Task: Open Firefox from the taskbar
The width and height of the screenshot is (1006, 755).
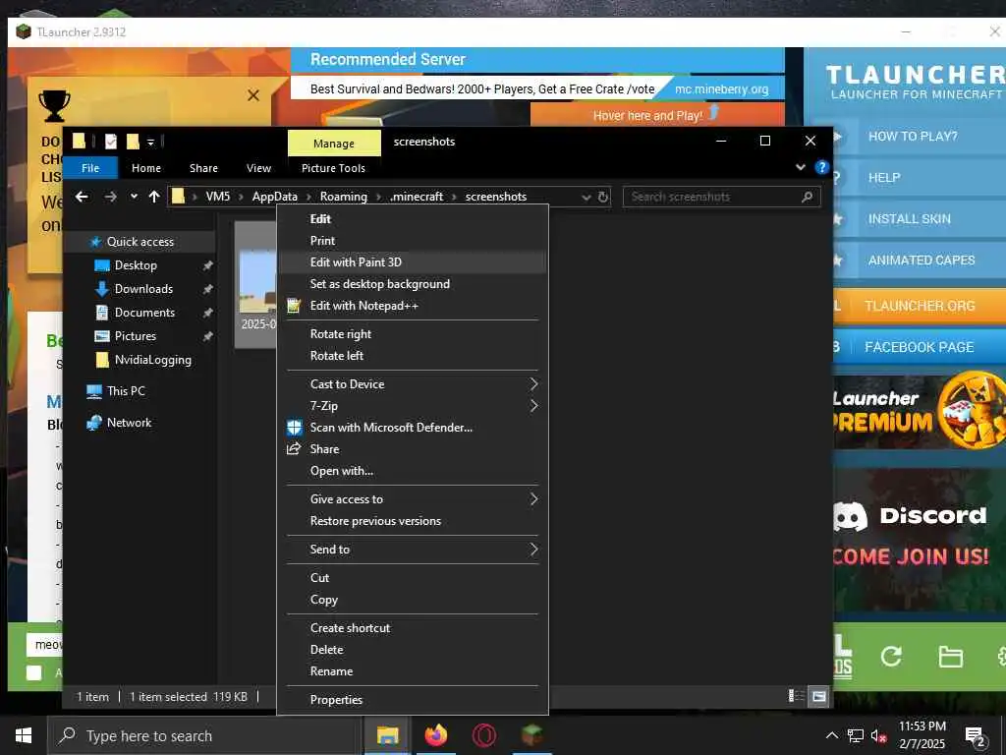Action: [x=436, y=735]
